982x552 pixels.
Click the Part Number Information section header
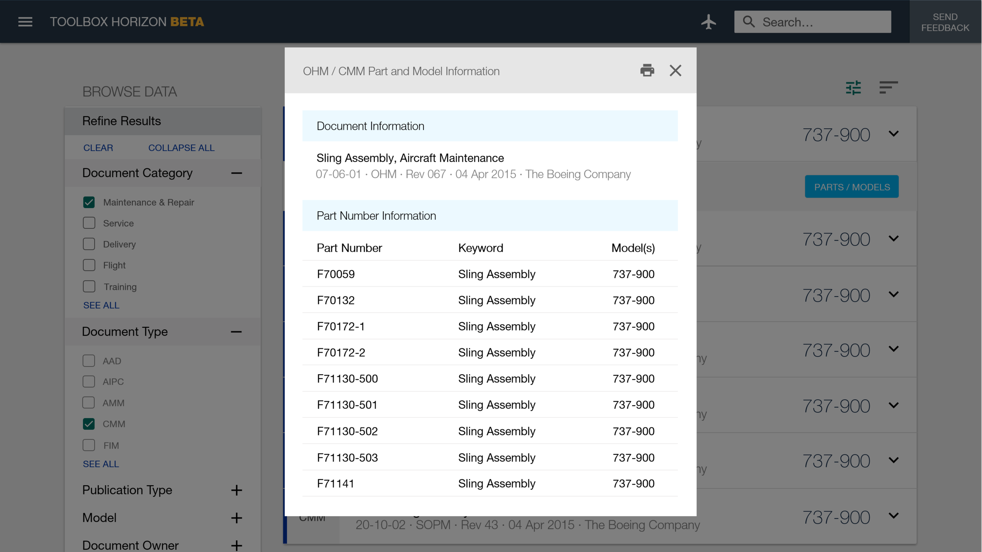(490, 216)
